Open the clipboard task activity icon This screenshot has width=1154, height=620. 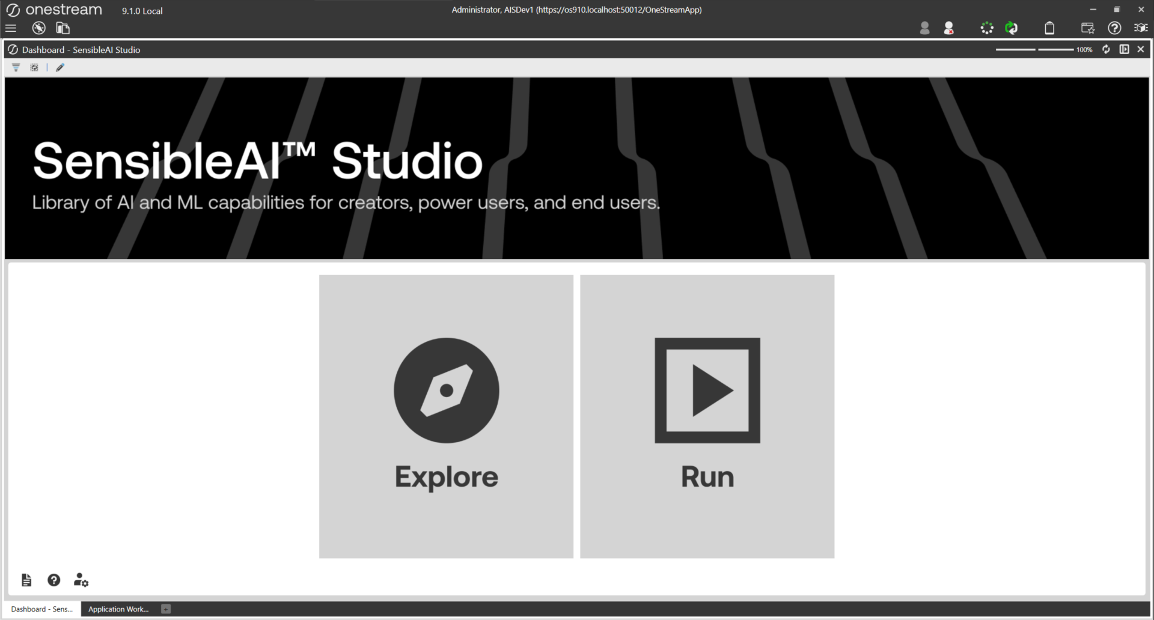(x=1049, y=28)
